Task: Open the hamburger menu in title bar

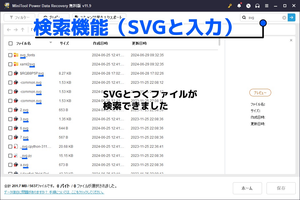Action: tap(267, 6)
